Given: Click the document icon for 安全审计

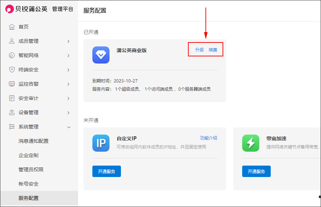Looking at the screenshot, I should pos(12,98).
